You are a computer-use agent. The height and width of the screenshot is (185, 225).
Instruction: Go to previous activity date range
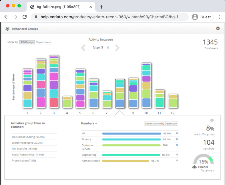point(83,48)
